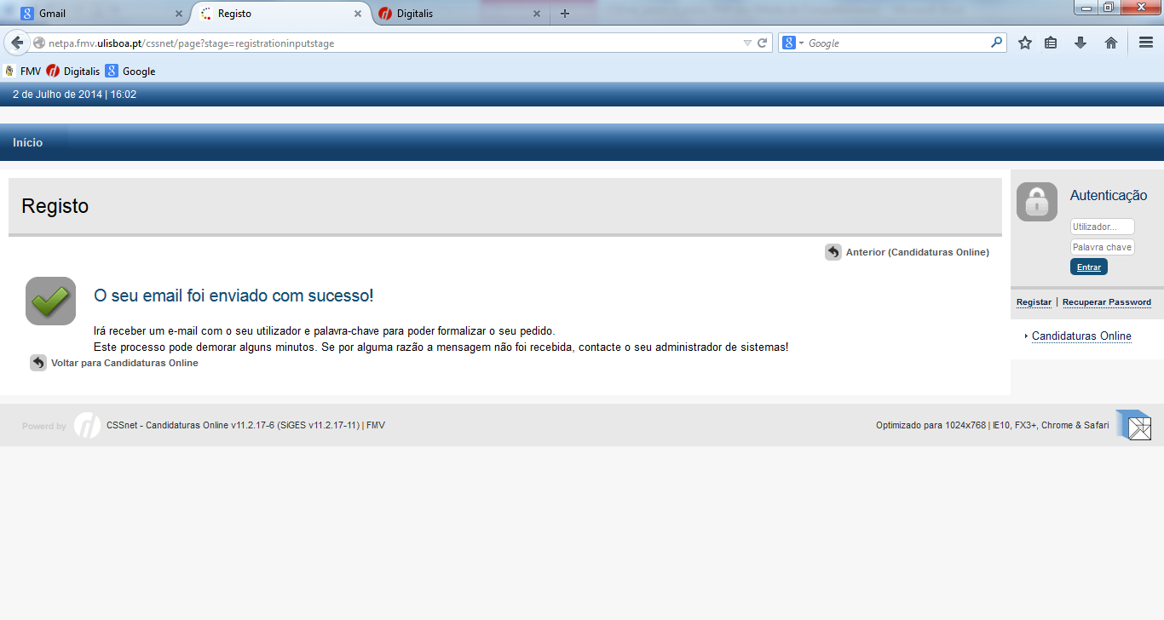
Task: Open the Firefox hamburger menu
Action: coord(1146,43)
